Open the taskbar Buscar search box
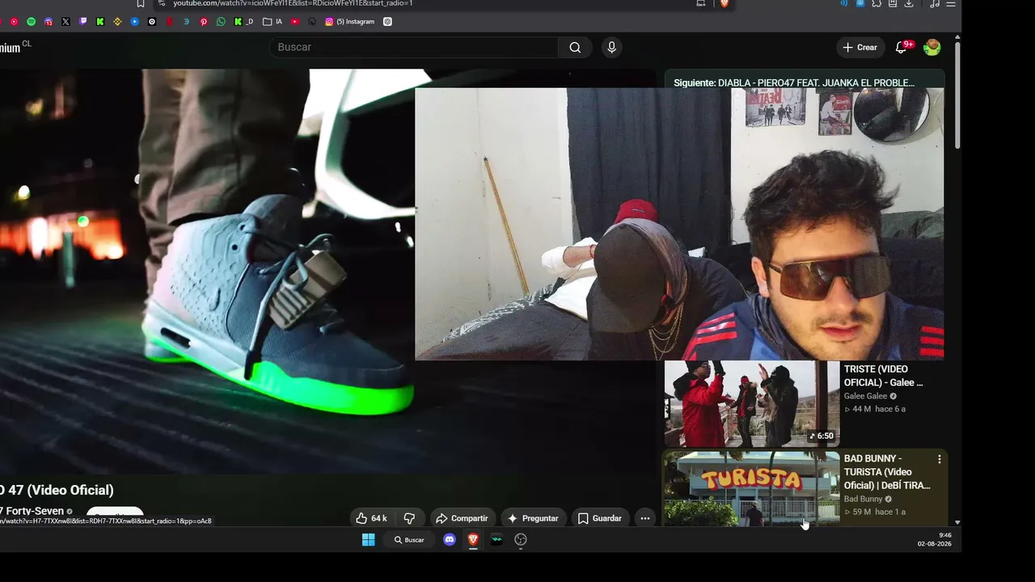This screenshot has height=582, width=1035. tap(409, 540)
